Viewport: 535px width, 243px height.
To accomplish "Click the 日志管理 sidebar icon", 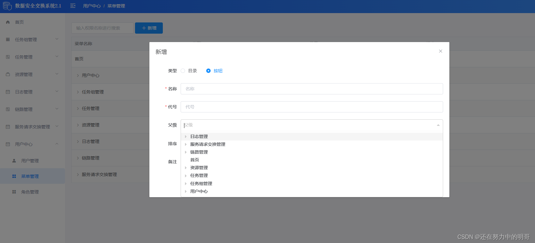I will (8, 92).
